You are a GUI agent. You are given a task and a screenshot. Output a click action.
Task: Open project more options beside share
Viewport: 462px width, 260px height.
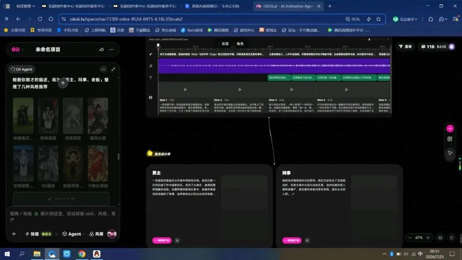(111, 50)
